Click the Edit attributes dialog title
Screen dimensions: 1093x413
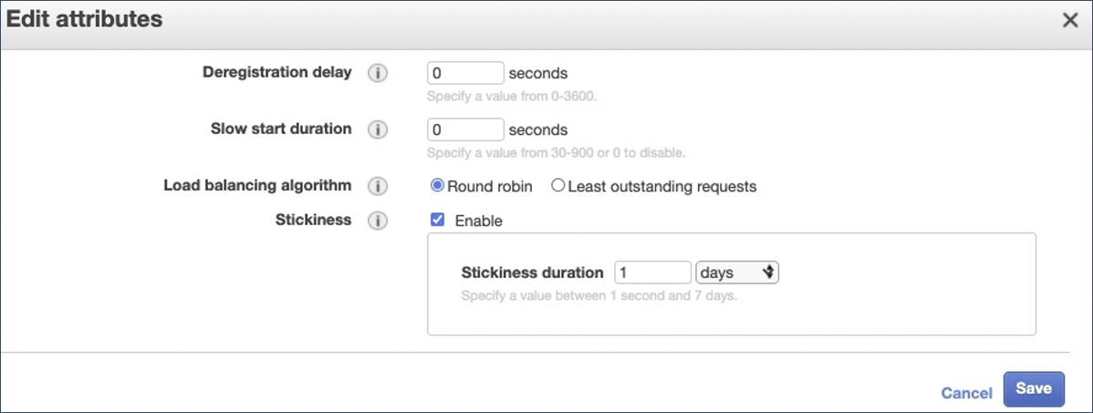85,19
